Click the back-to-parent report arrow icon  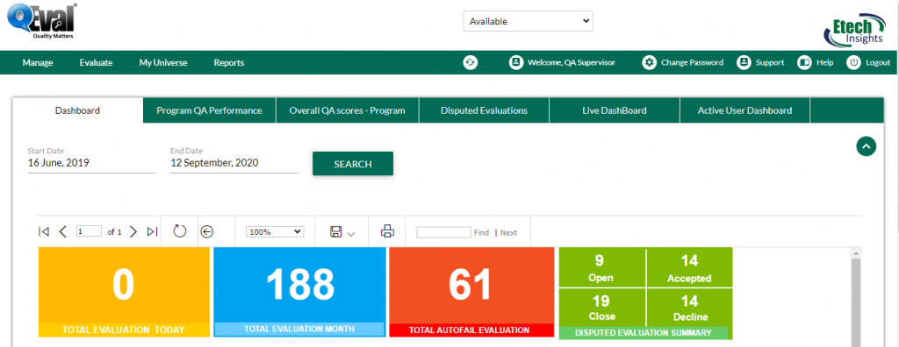[207, 231]
